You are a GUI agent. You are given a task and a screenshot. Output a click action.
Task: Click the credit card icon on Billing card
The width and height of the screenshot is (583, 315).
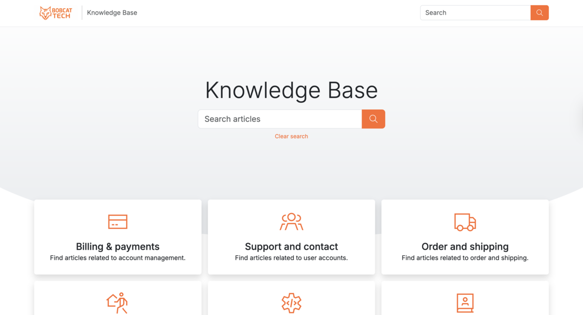[118, 221]
